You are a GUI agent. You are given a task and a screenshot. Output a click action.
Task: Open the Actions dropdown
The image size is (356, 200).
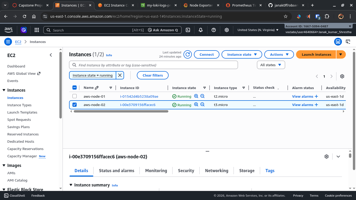coord(279,54)
